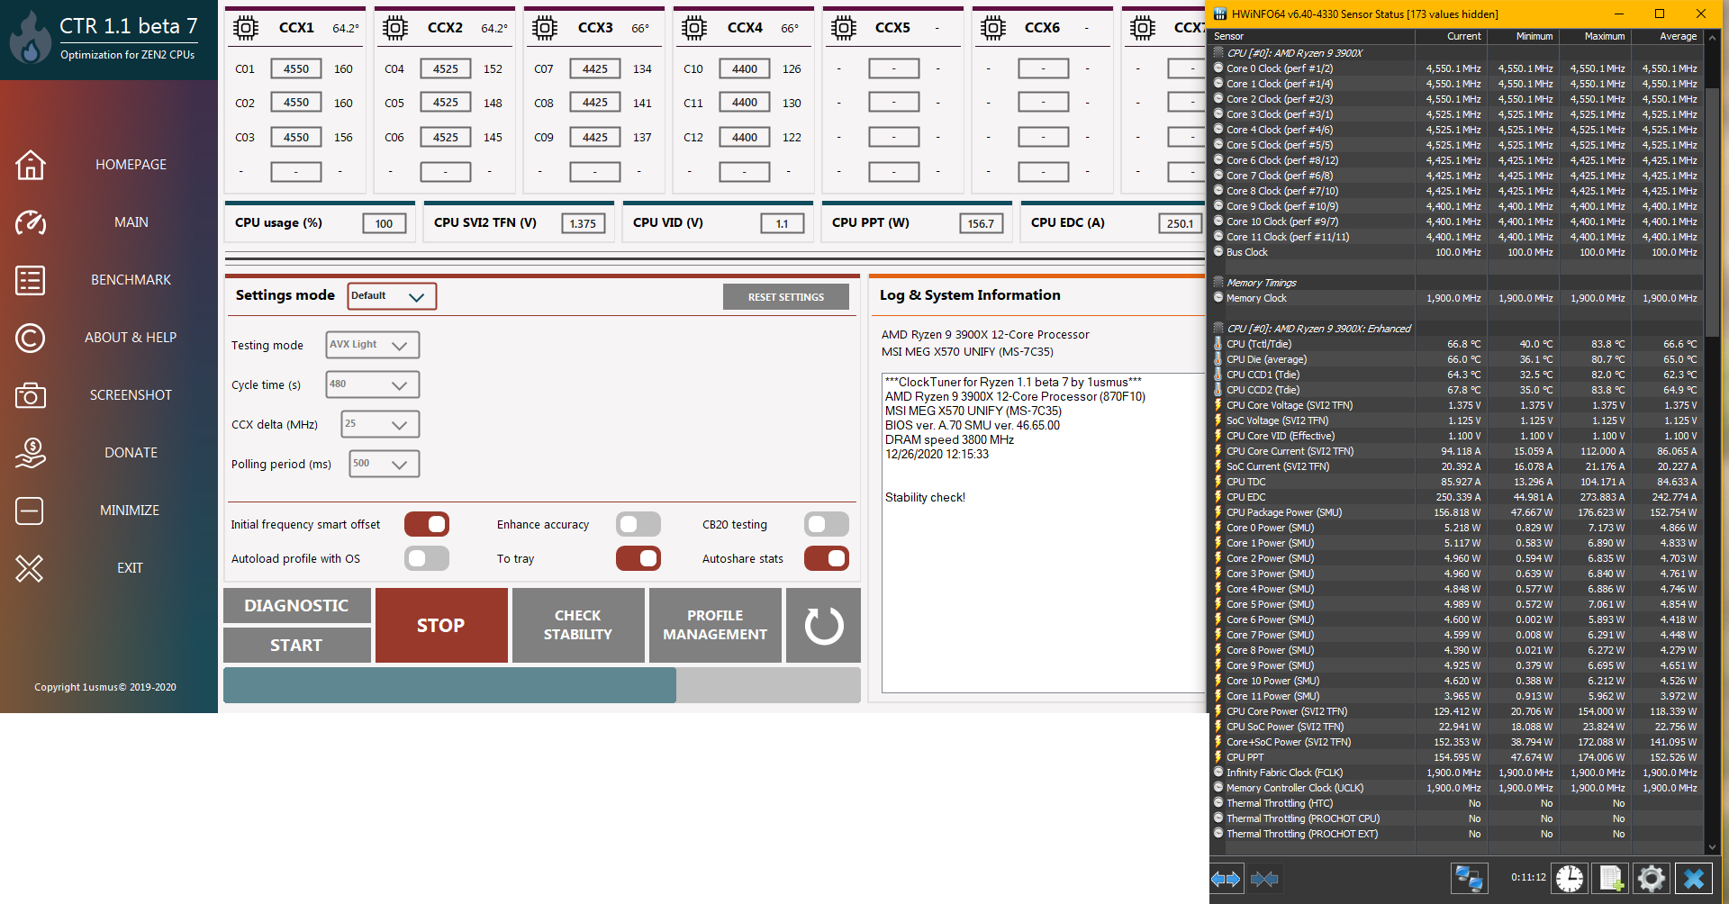Click the CCX2 chip icon

tap(395, 28)
